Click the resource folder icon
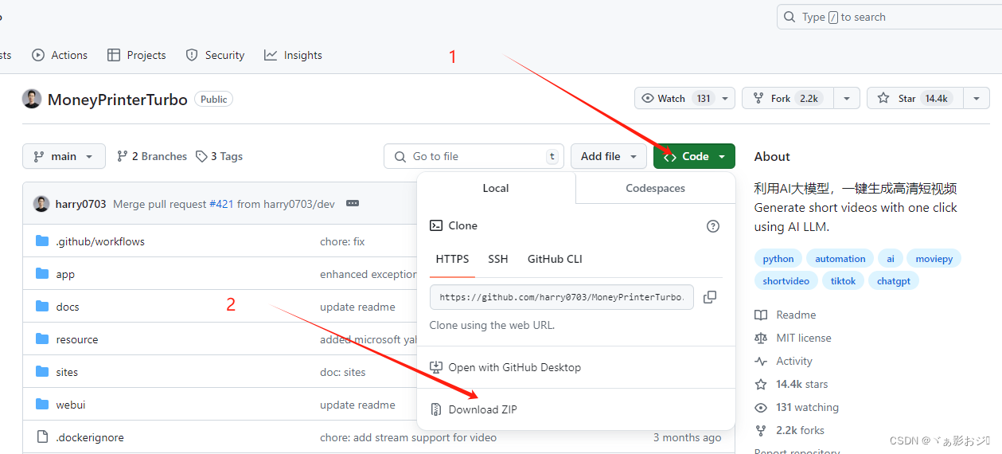The image size is (1002, 454). [42, 339]
